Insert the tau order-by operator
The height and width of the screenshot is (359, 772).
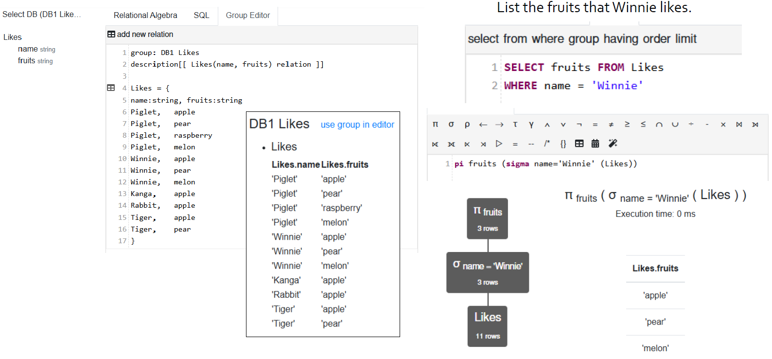(515, 125)
